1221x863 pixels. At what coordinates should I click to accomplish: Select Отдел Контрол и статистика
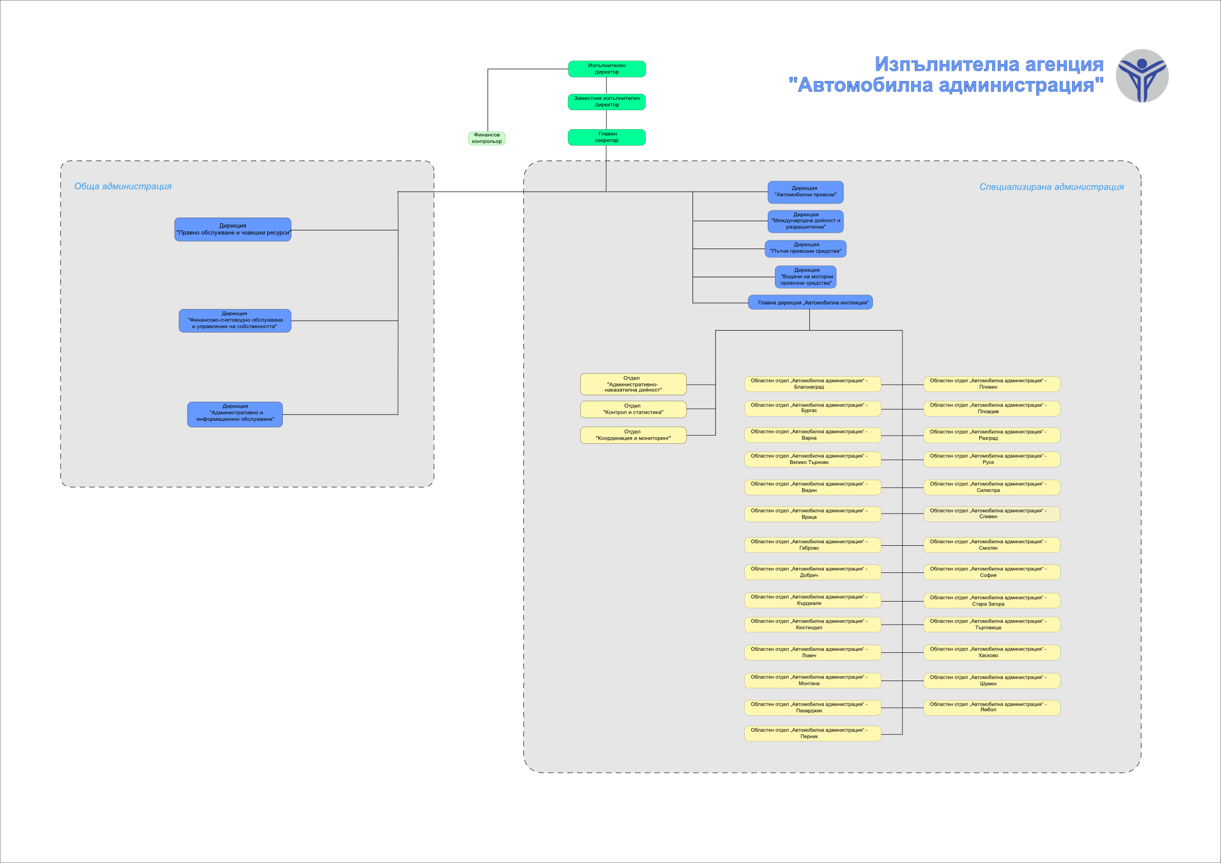point(634,409)
